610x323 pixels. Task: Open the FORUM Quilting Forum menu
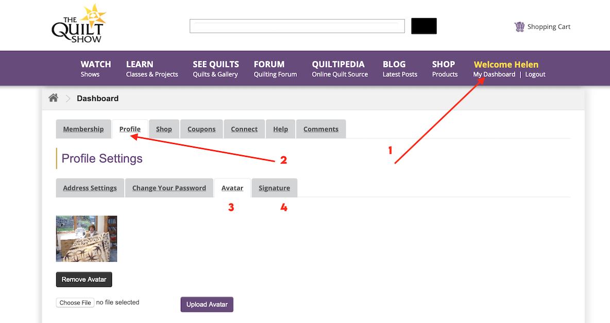pyautogui.click(x=275, y=69)
